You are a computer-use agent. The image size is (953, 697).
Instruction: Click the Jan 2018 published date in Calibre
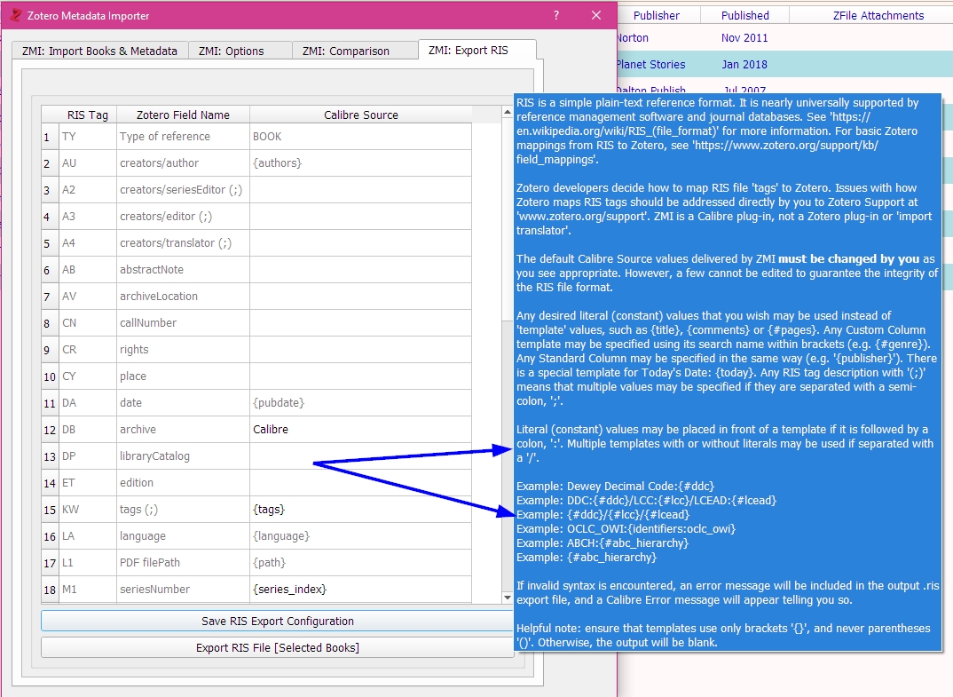744,65
